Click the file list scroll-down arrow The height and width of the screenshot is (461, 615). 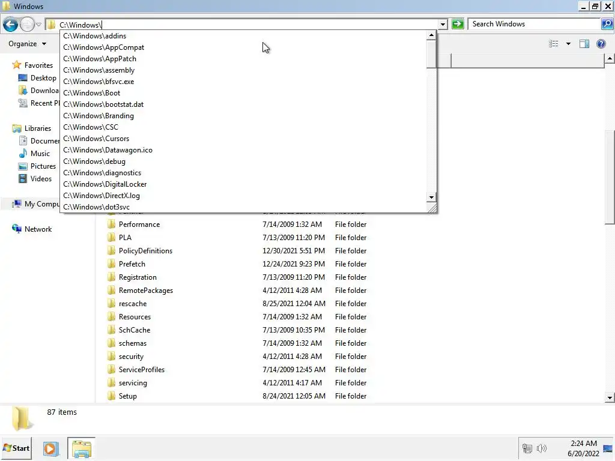click(x=609, y=397)
